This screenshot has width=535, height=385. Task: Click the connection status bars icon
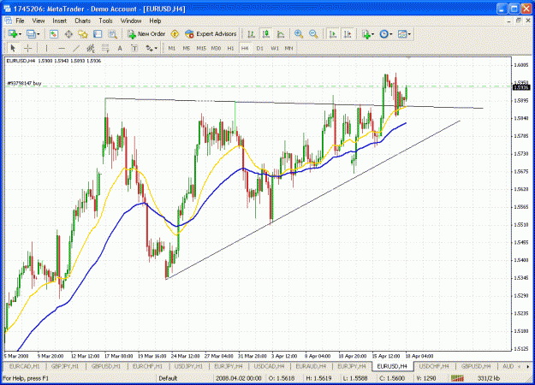[x=458, y=378]
